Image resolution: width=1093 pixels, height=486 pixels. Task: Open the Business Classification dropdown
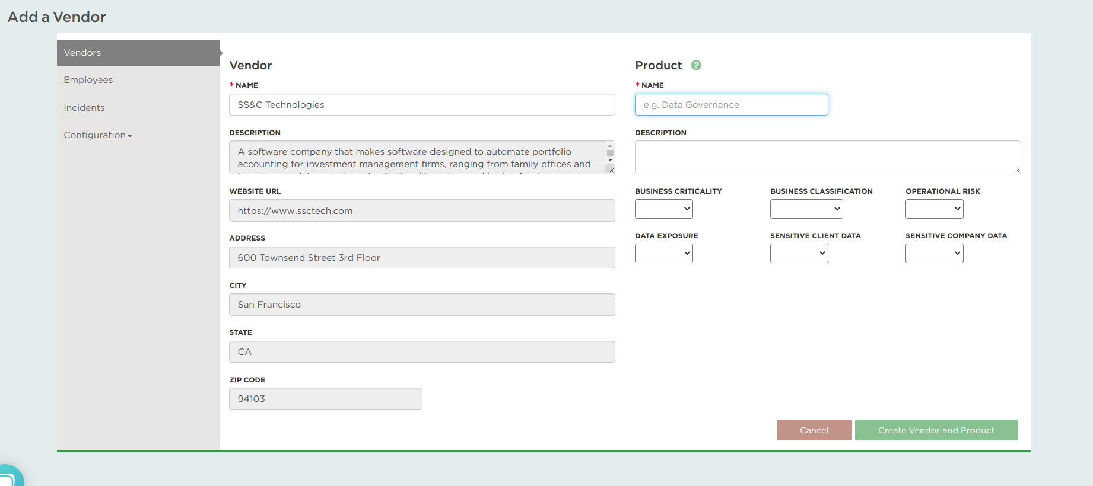pyautogui.click(x=806, y=209)
